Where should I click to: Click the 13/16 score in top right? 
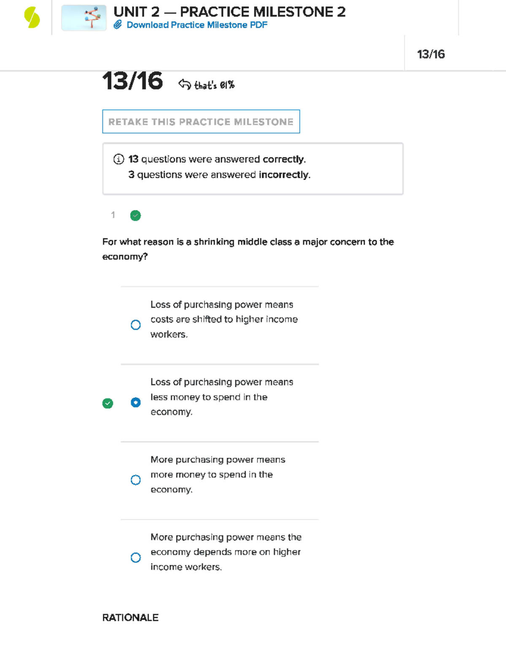tap(431, 54)
